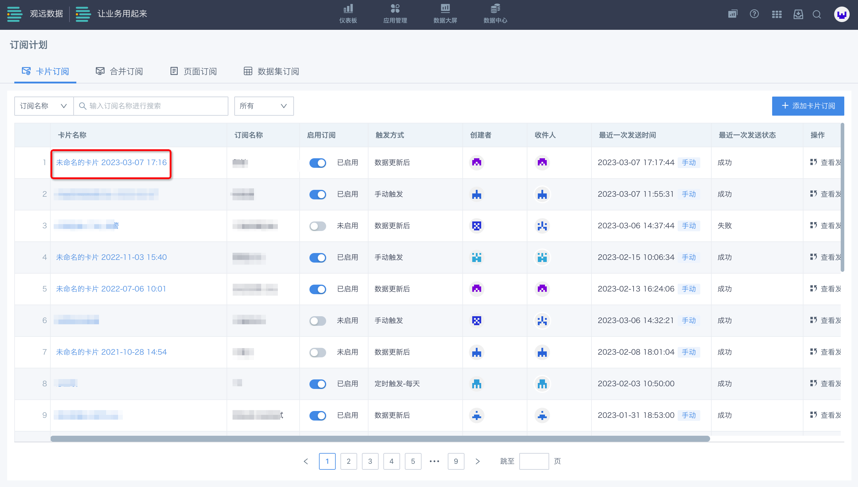Screen dimensions: 858x487
Task: Open card 未命名的卡片 2022-07-06 10:01
Action: pyautogui.click(x=111, y=289)
